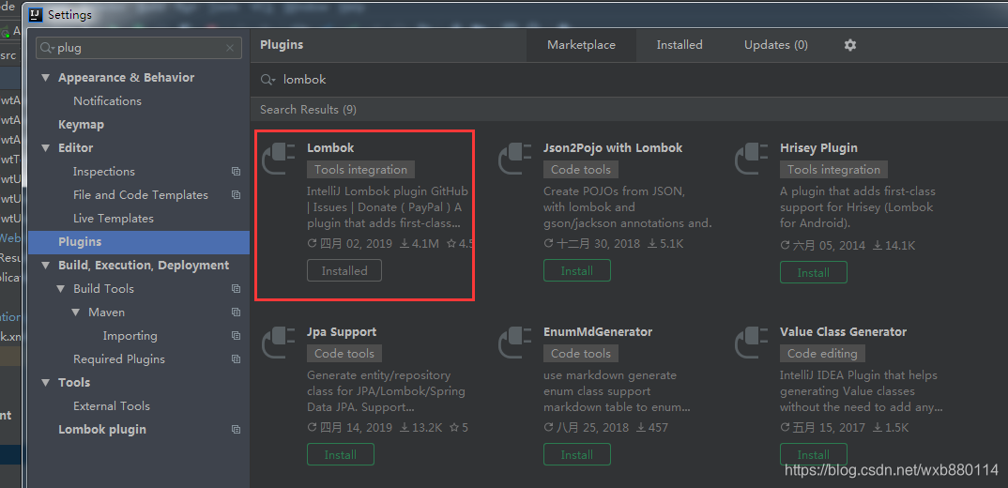This screenshot has width=1008, height=488.
Task: Click the project-level icon beside Maven
Action: pyautogui.click(x=236, y=313)
